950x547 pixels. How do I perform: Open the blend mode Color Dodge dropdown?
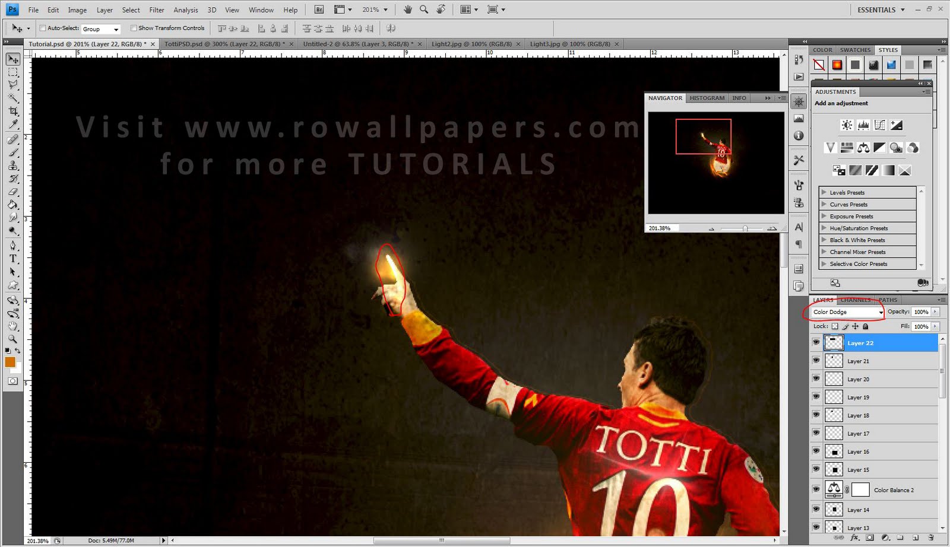point(847,312)
